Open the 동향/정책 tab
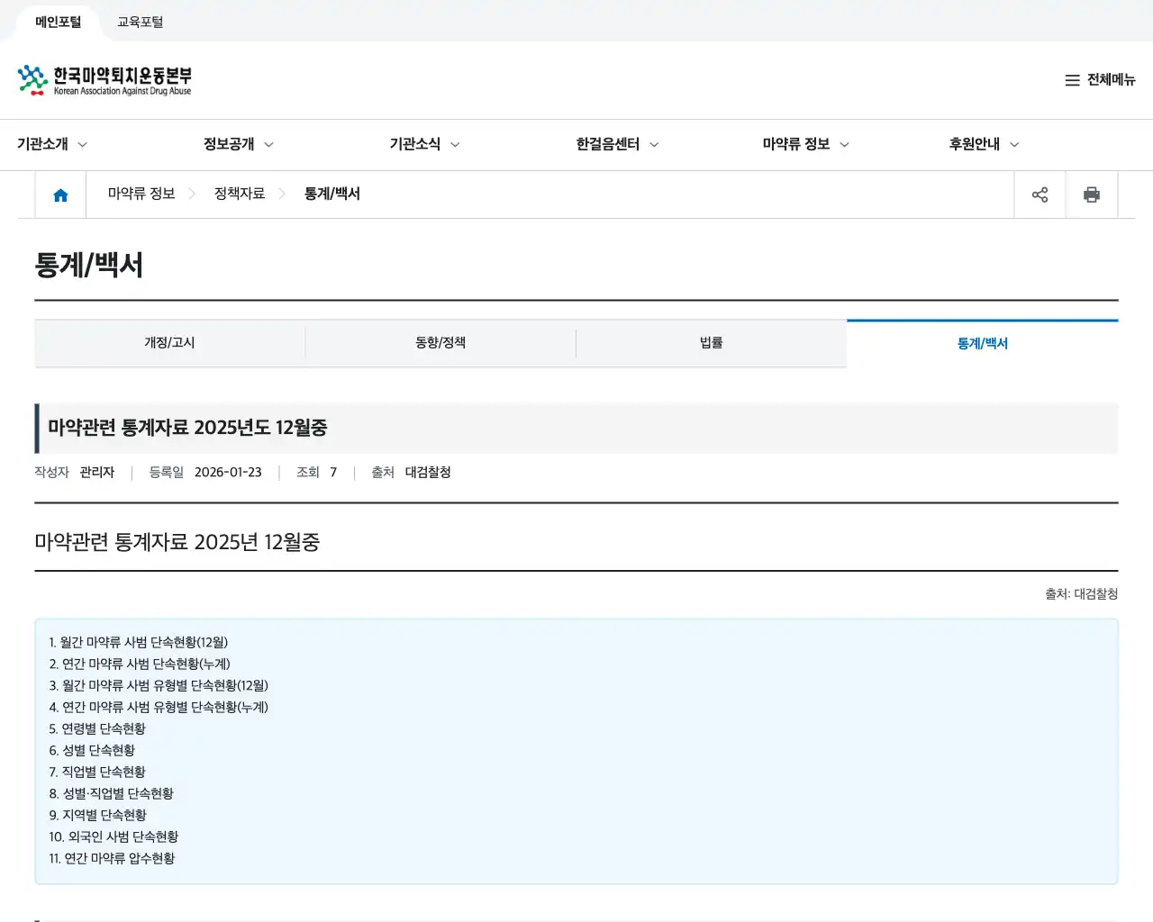1153x922 pixels. point(440,342)
